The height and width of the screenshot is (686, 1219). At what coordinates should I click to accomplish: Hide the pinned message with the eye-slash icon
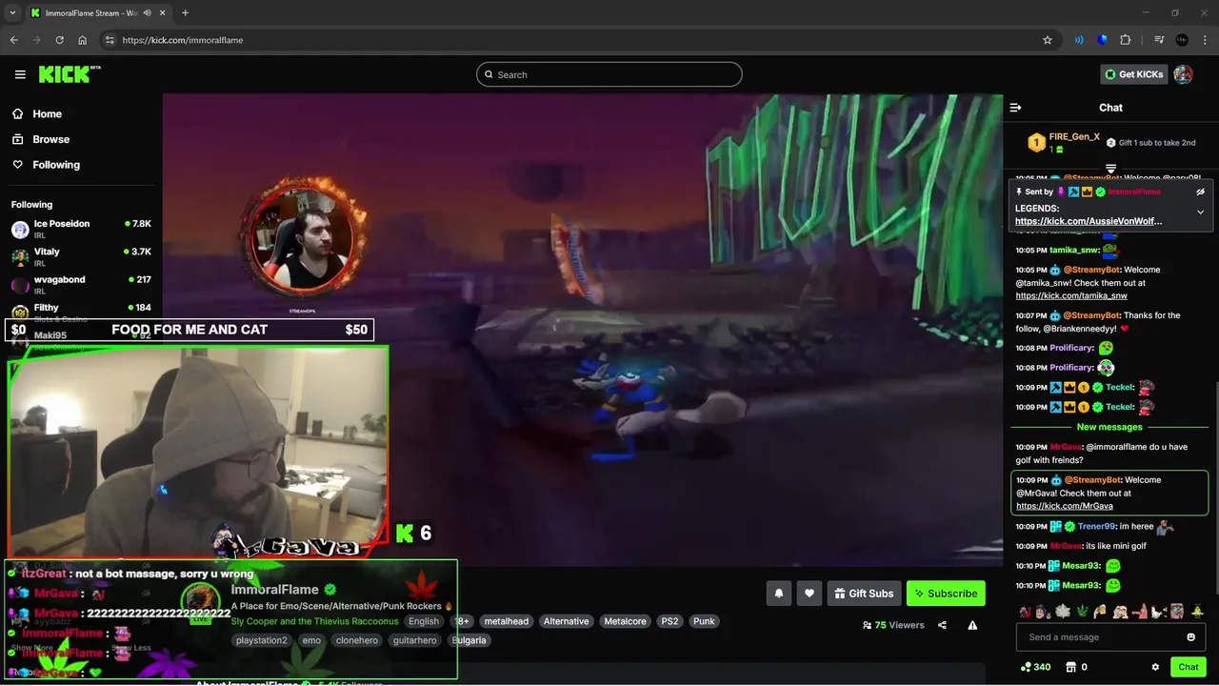click(x=1200, y=192)
